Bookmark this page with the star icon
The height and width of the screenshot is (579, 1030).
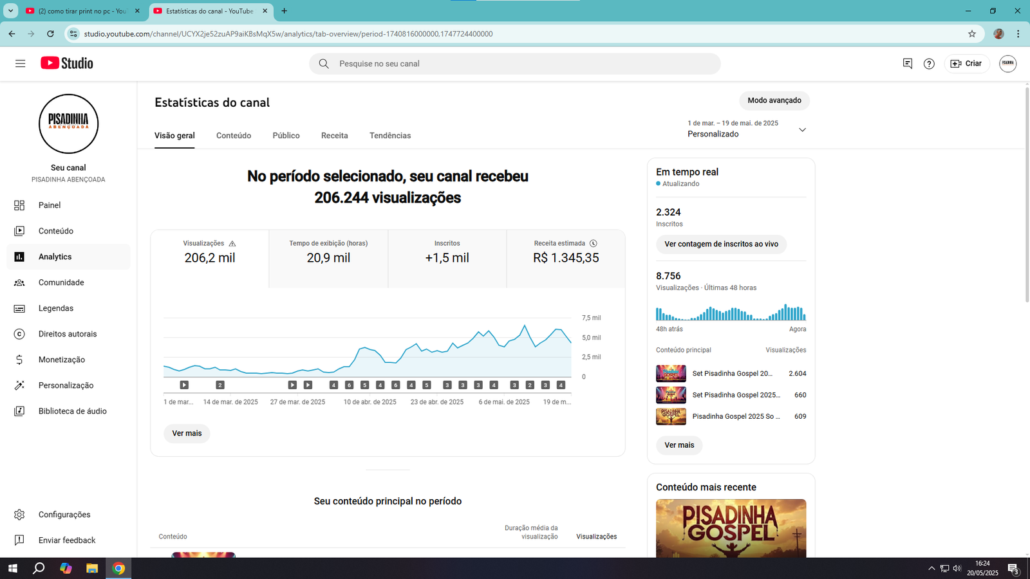click(x=972, y=34)
